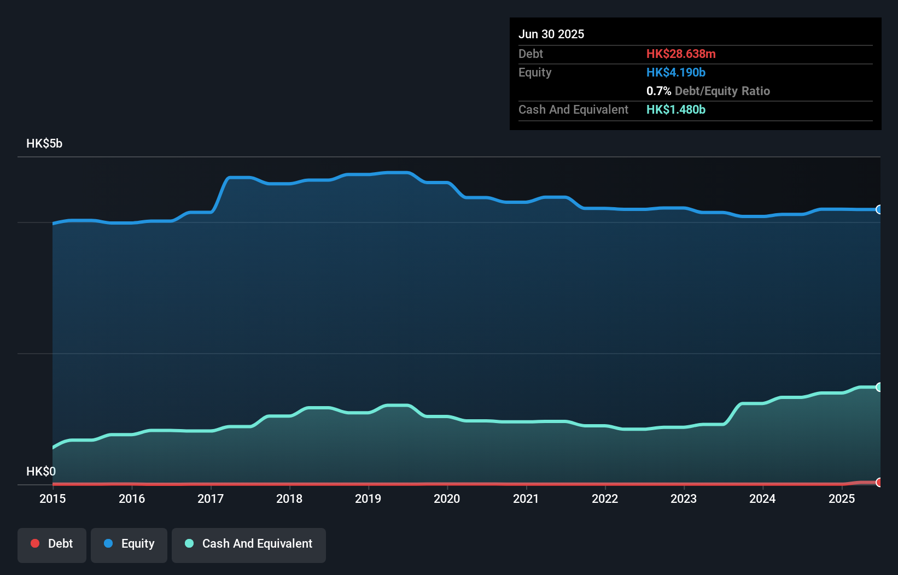Image resolution: width=898 pixels, height=575 pixels.
Task: Select 2022 on the time axis
Action: click(x=605, y=498)
